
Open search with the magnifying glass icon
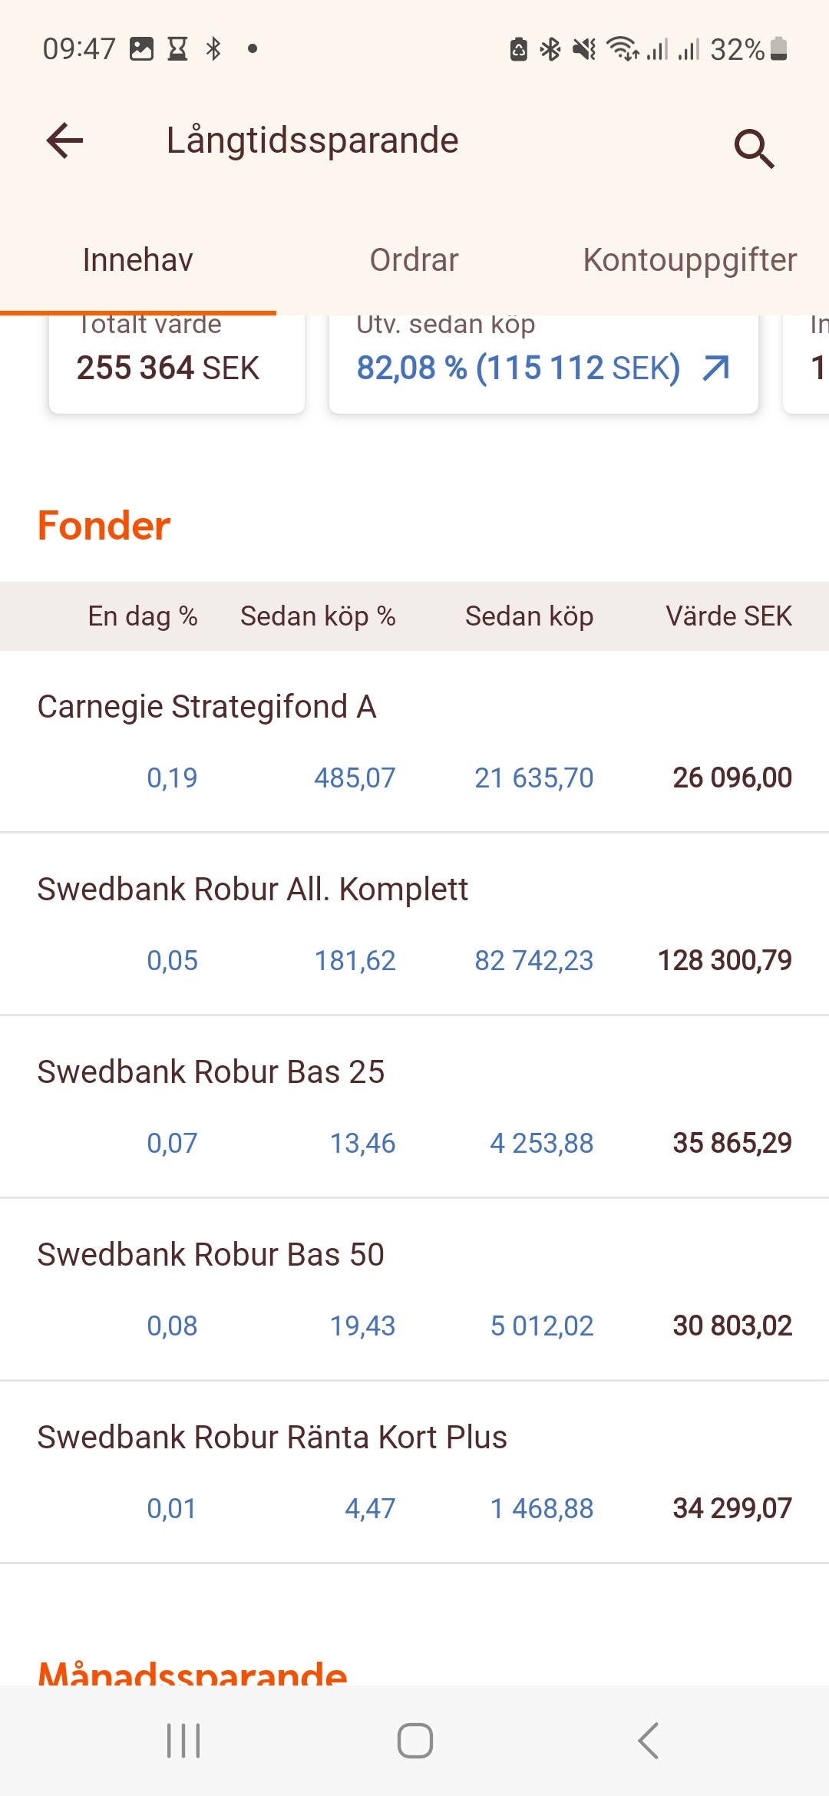754,147
